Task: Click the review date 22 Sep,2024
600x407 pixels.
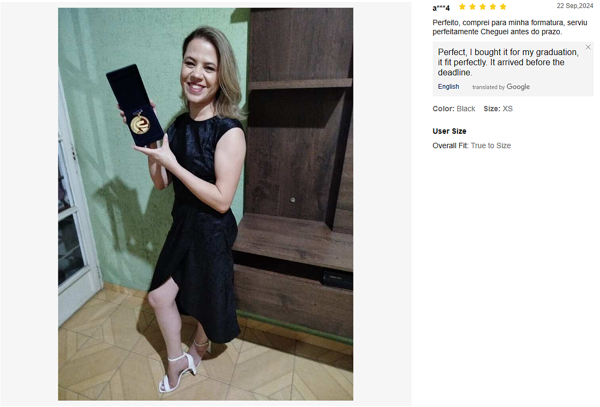Action: [x=574, y=6]
